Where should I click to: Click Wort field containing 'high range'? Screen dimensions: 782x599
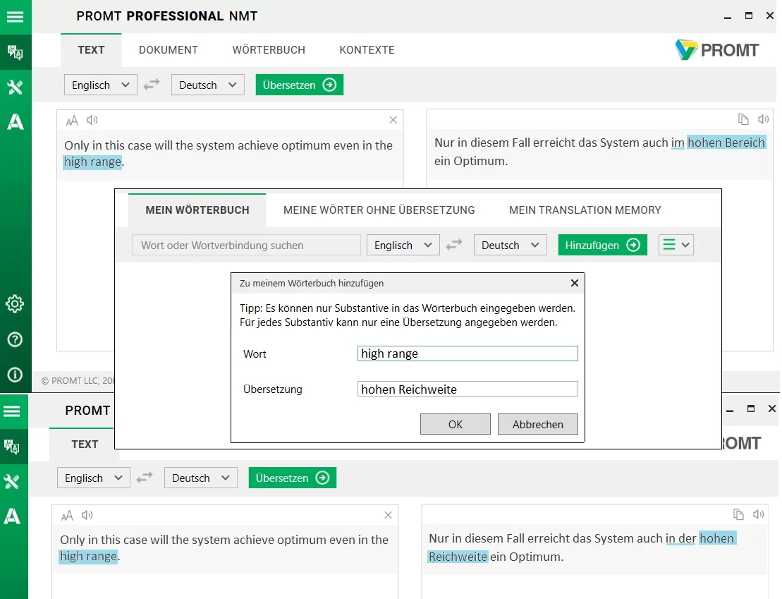pos(468,353)
